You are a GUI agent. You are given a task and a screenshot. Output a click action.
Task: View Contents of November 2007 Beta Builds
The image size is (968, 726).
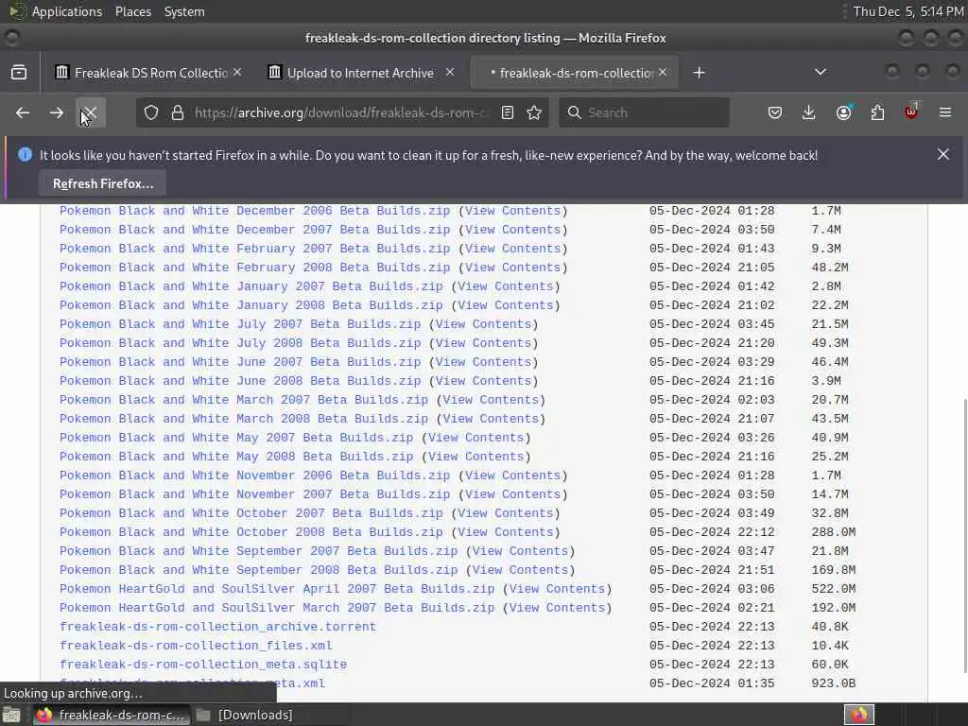(x=513, y=494)
